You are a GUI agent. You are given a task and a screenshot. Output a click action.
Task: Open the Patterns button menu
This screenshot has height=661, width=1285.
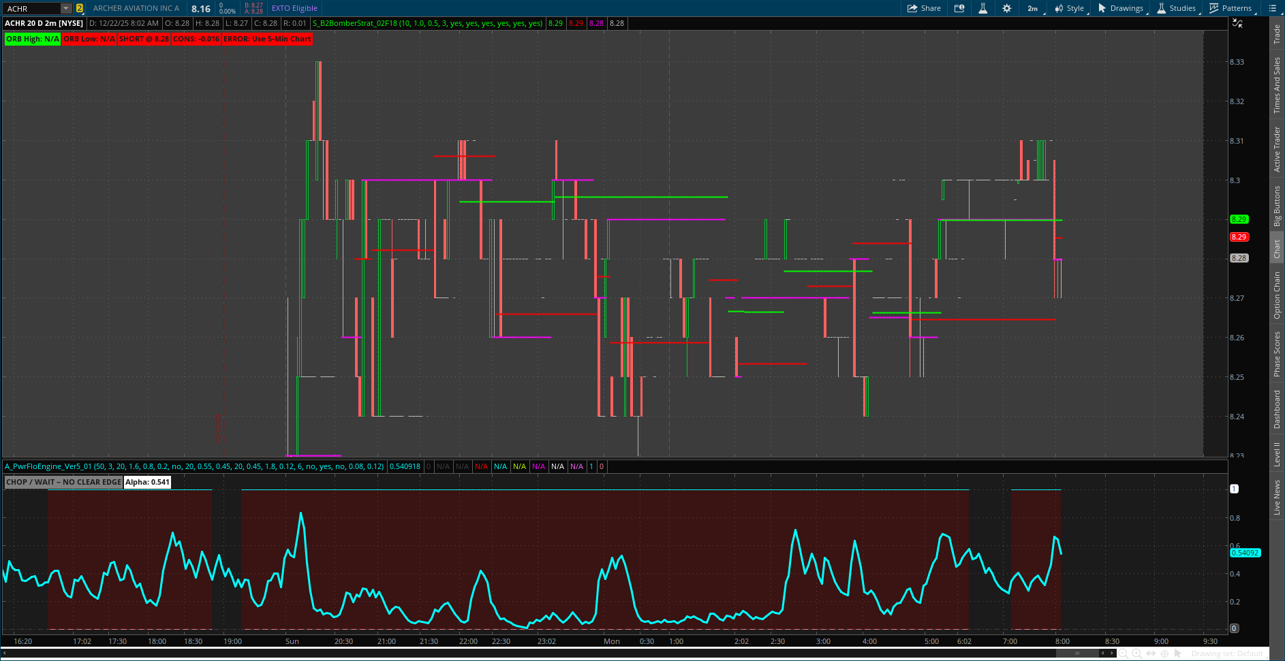coord(1230,8)
